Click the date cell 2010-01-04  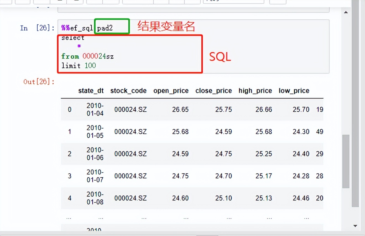[95, 109]
